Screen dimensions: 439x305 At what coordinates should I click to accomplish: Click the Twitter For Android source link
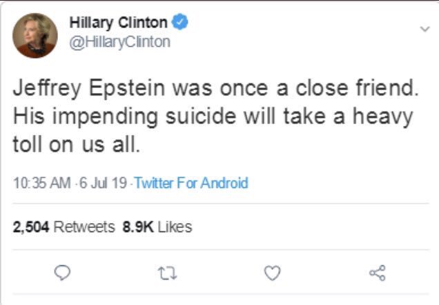pos(191,183)
